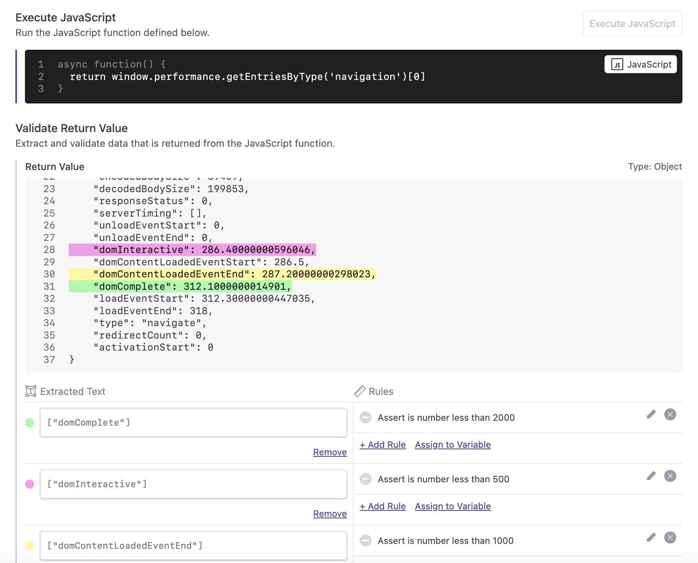Screen dimensions: 698x563
Task: Click the pencil icon for the less-than-2000 assertion
Action: tap(651, 414)
